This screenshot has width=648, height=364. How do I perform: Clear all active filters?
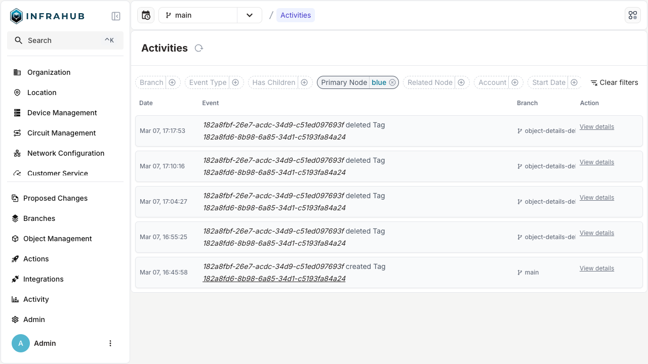point(614,82)
